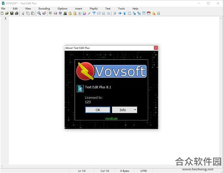
Task: Click the Open file folder icon
Action: point(7,13)
